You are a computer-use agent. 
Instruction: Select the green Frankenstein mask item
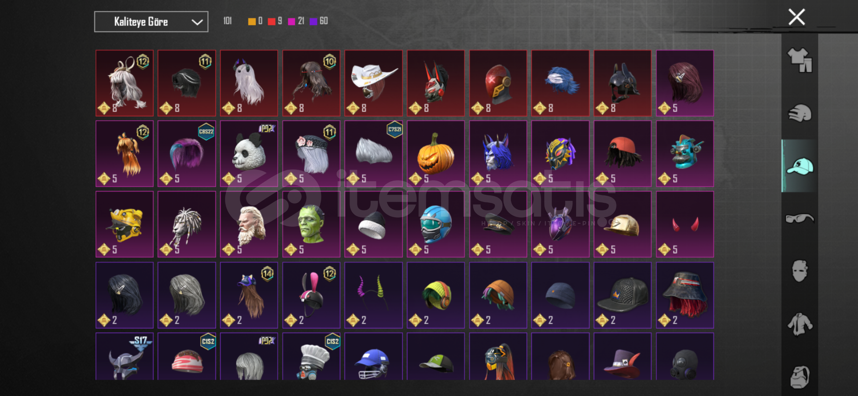click(311, 224)
